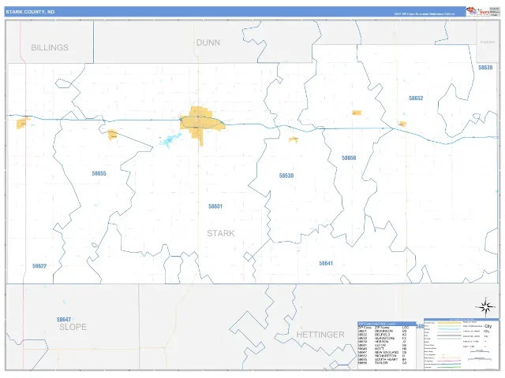Image resolution: width=505 pixels, height=378 pixels.
Task: Click ZIP code label 58601
Action: pos(215,206)
